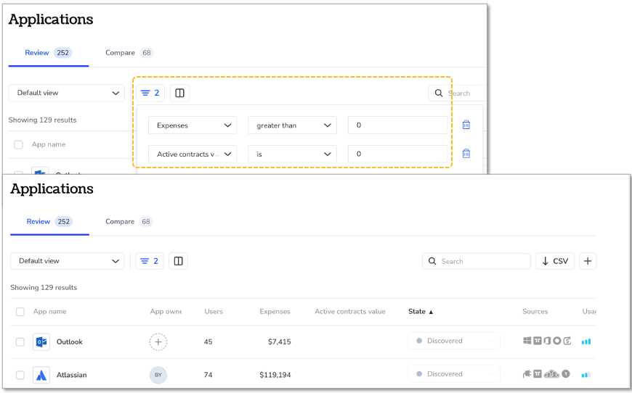
Task: Click the Atlassian app logo
Action: pyautogui.click(x=41, y=375)
